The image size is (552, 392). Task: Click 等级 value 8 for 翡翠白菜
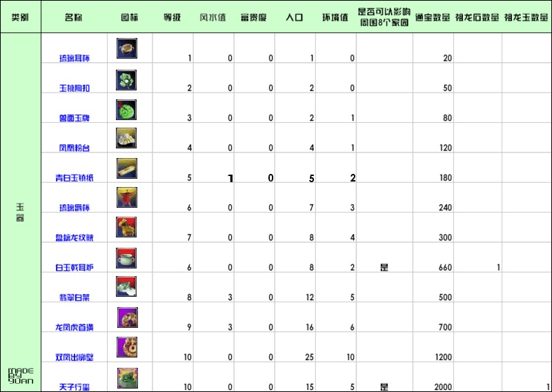pos(189,297)
